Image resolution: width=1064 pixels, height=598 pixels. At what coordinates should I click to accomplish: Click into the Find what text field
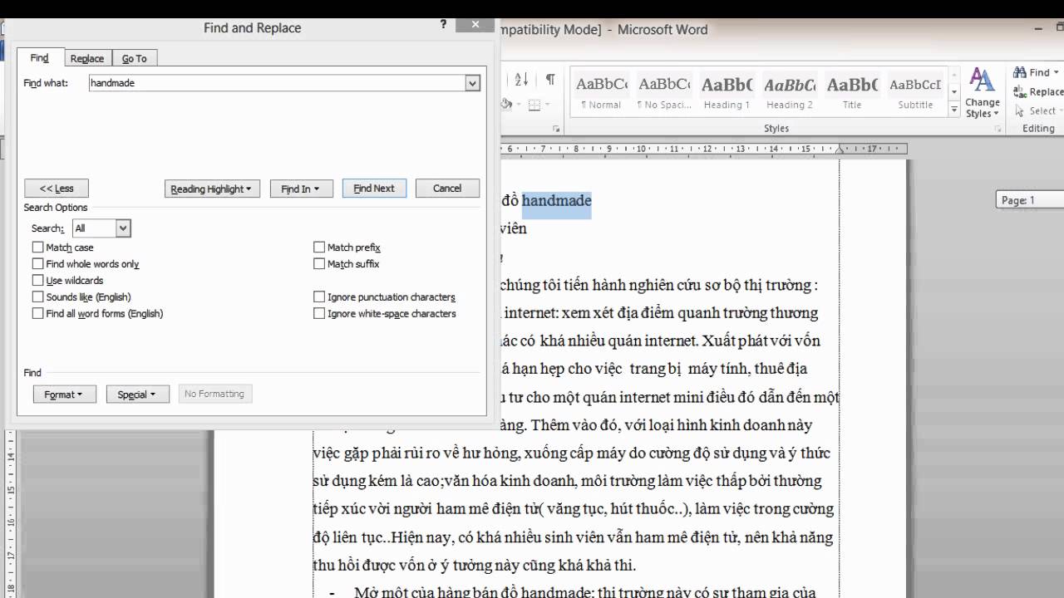click(x=278, y=83)
